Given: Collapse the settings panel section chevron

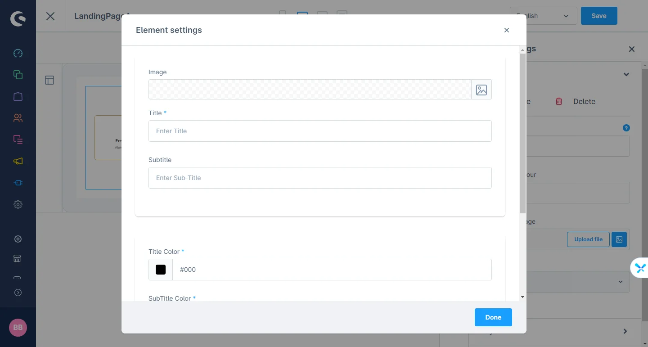Looking at the screenshot, I should coord(626,74).
